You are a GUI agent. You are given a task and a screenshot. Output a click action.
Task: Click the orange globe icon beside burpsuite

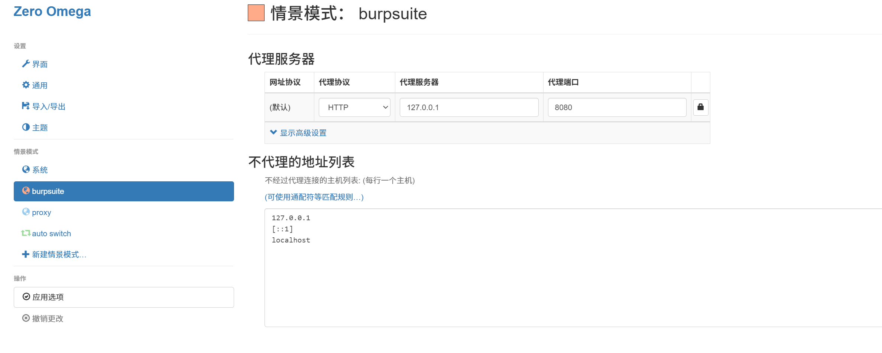click(26, 191)
